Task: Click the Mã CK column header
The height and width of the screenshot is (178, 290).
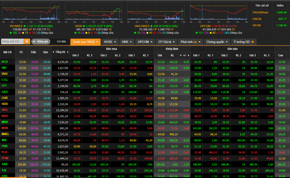Action: (8, 52)
